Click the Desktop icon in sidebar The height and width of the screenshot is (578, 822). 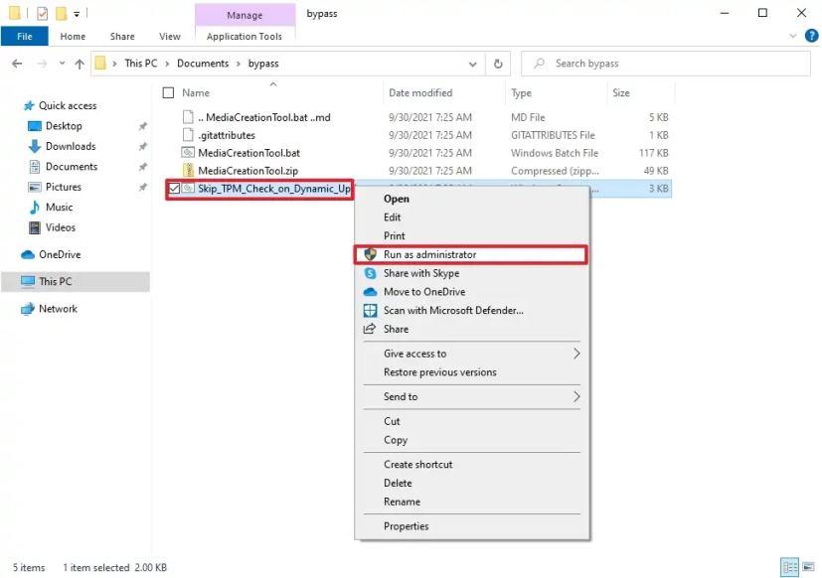click(35, 126)
